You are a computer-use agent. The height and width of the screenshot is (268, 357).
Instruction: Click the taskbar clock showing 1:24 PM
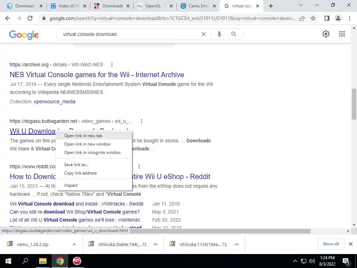pos(327,261)
